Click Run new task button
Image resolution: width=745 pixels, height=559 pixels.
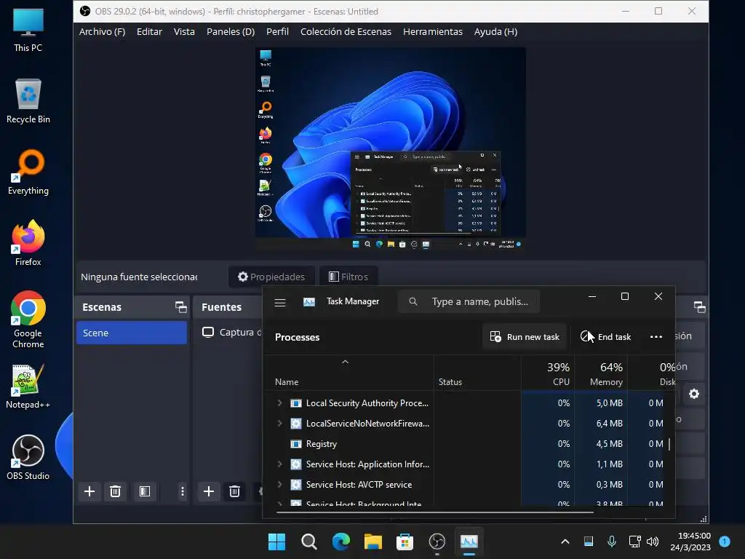[525, 336]
